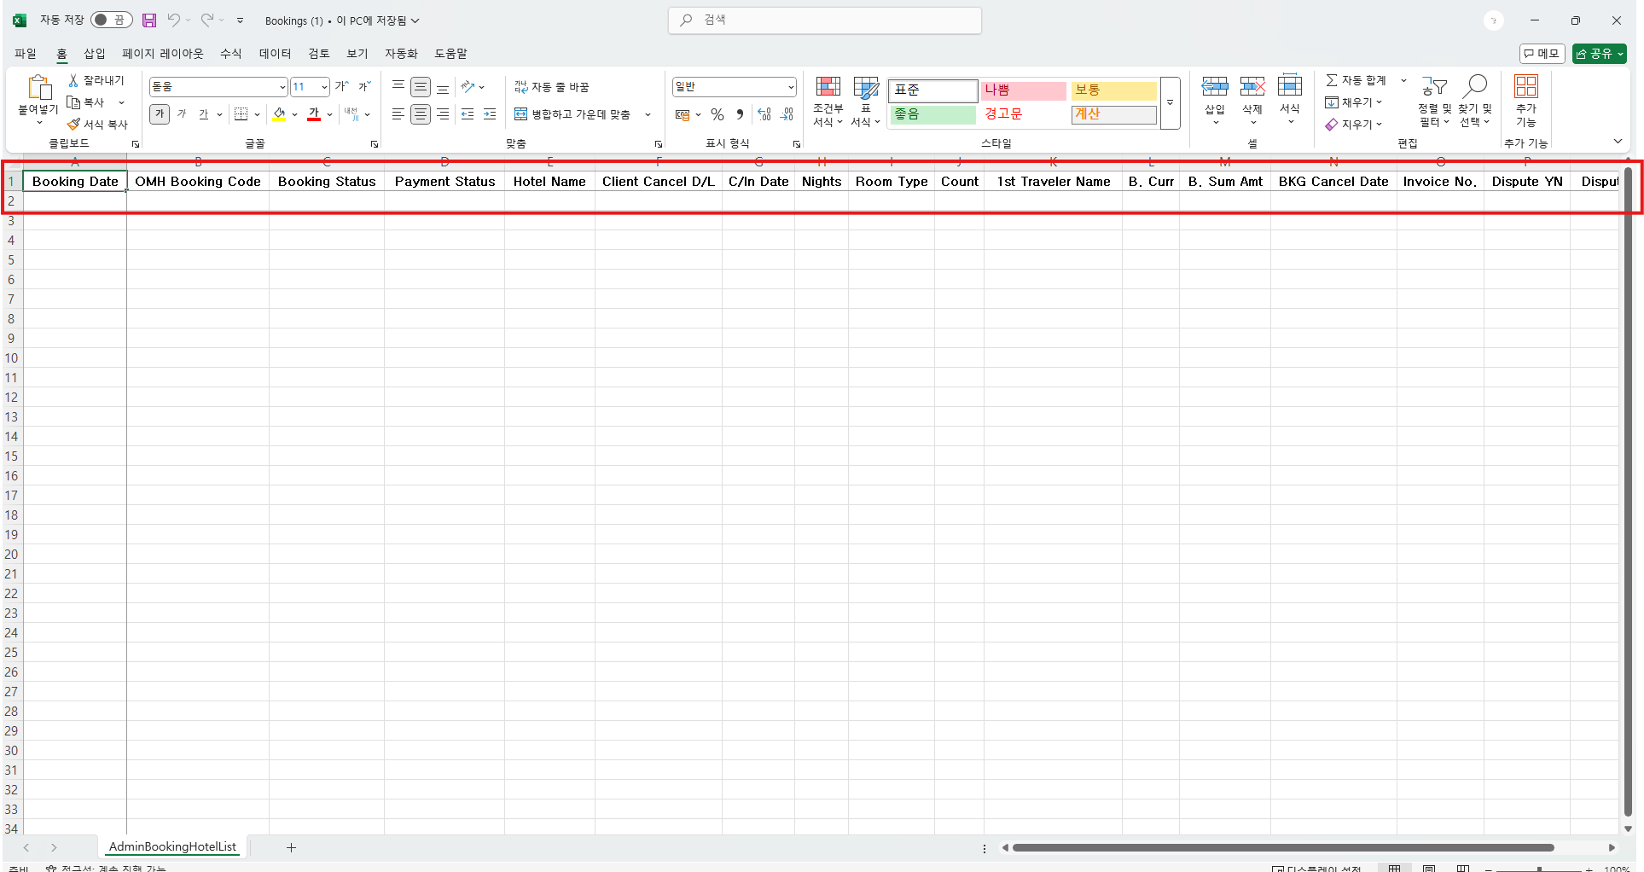Click the 채우기 fill button

point(1353,102)
